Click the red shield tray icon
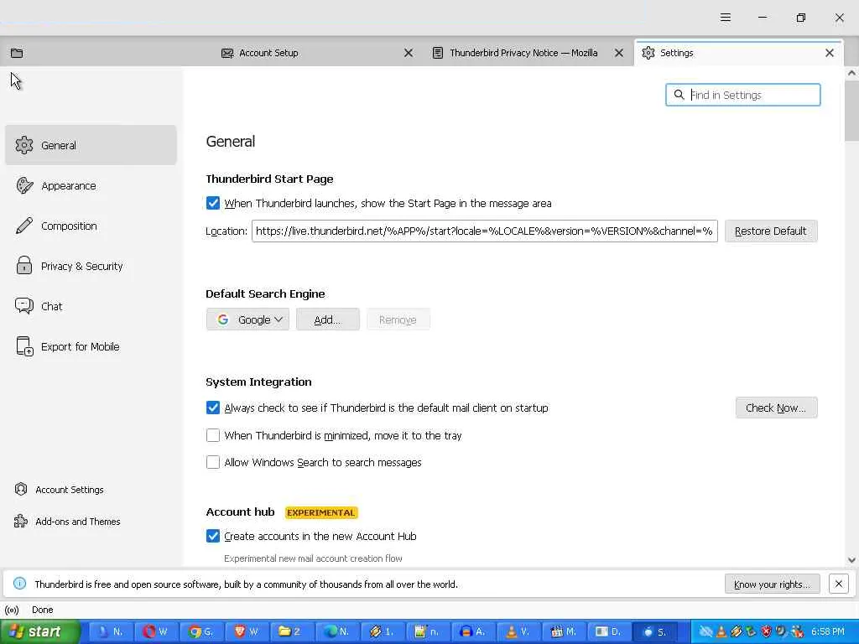Image resolution: width=859 pixels, height=644 pixels. coord(767,632)
